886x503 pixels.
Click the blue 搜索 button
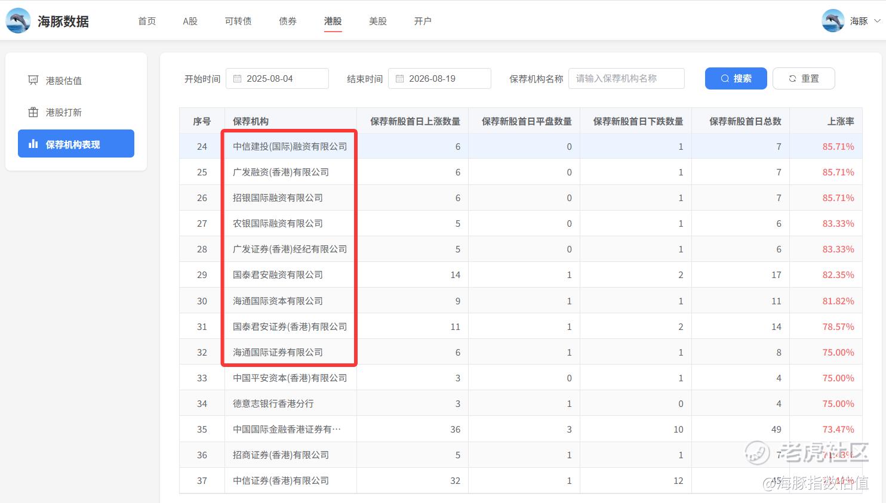(736, 79)
